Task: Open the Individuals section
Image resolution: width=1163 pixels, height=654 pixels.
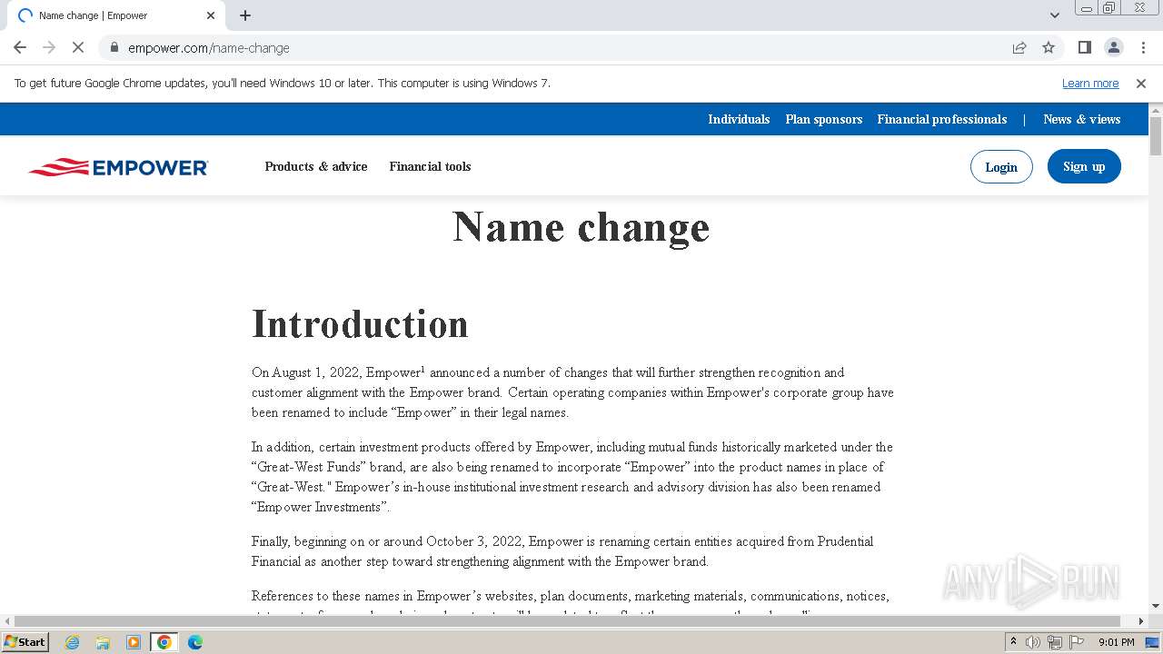Action: click(739, 119)
